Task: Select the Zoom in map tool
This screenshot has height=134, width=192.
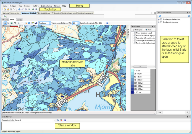Action: tap(5, 23)
